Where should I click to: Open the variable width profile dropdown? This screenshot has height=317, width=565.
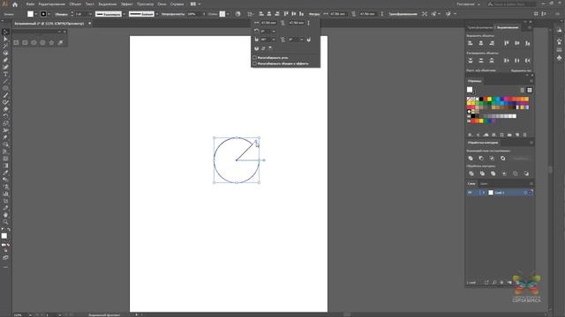(x=124, y=14)
